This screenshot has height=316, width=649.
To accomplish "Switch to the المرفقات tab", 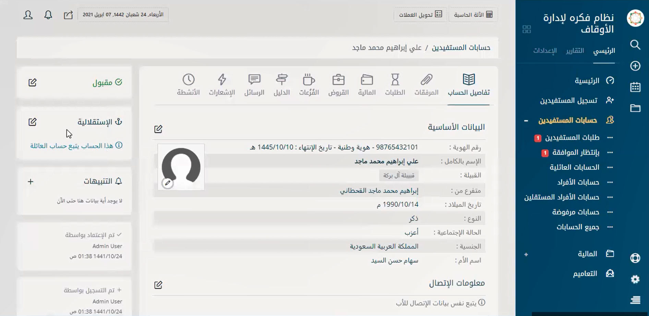I will [x=426, y=85].
